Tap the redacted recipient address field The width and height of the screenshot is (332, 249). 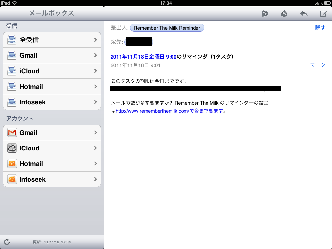click(139, 42)
